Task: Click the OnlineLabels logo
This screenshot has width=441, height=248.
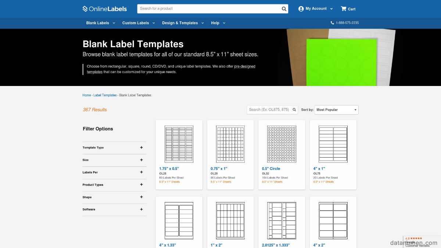Action: click(x=105, y=9)
